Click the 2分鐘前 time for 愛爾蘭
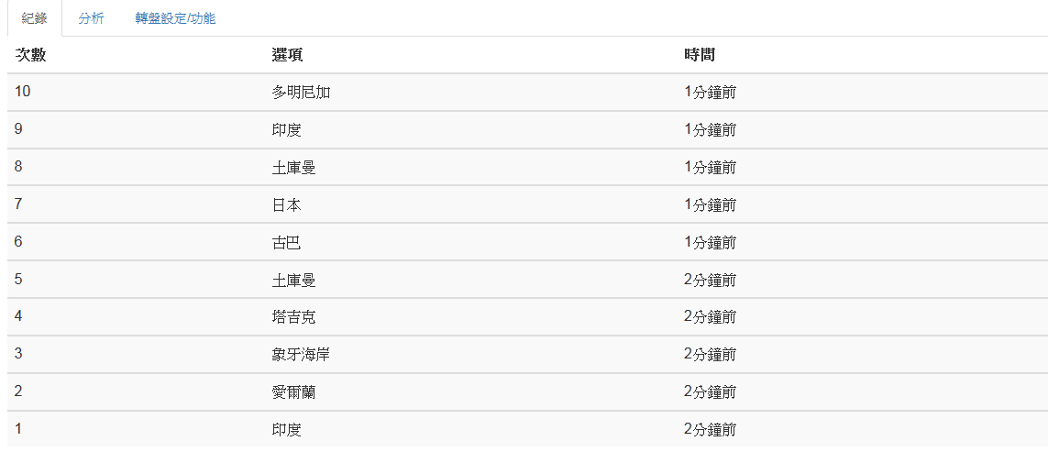This screenshot has height=452, width=1048. click(711, 391)
